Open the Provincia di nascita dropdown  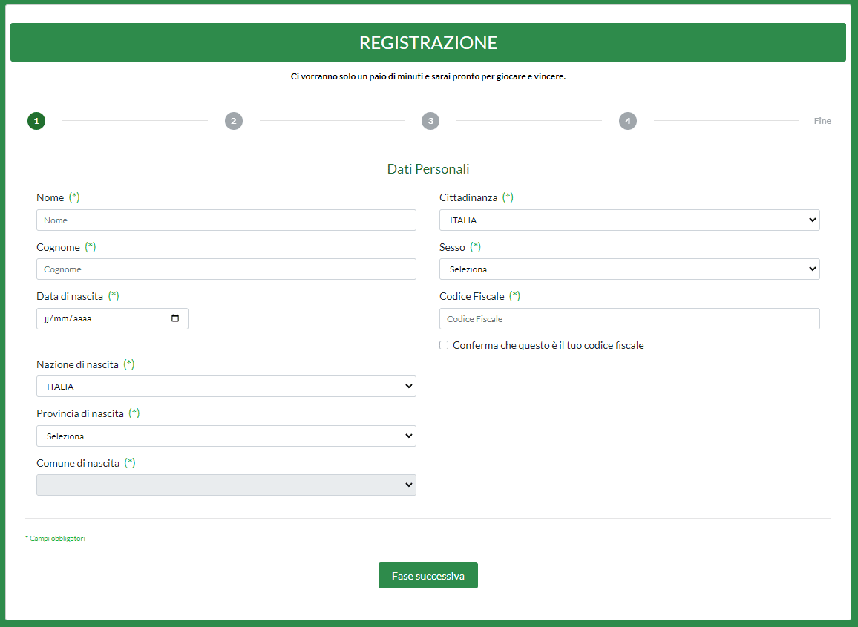point(226,436)
